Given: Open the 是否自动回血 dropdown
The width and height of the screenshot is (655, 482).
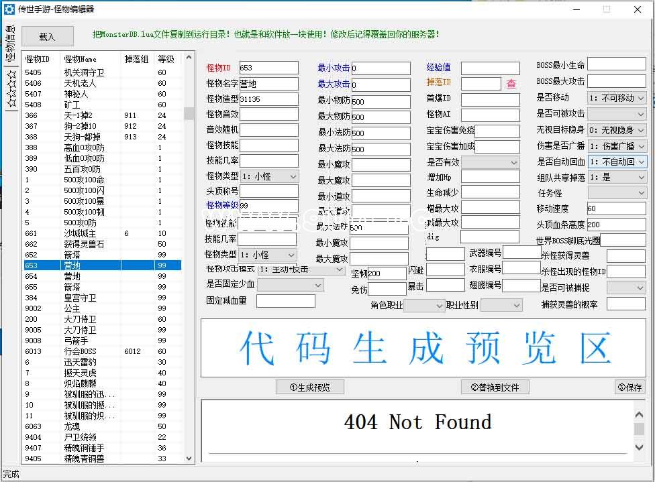Looking at the screenshot, I should (x=617, y=162).
